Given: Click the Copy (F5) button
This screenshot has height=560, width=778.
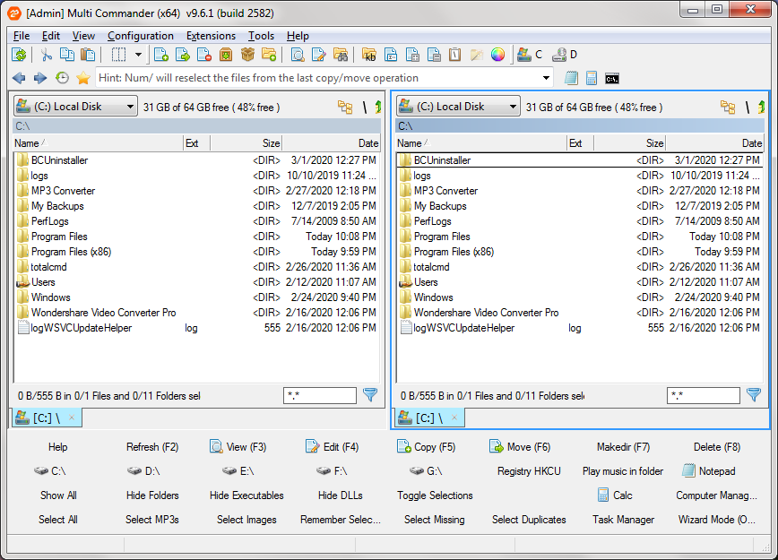Looking at the screenshot, I should pos(427,447).
